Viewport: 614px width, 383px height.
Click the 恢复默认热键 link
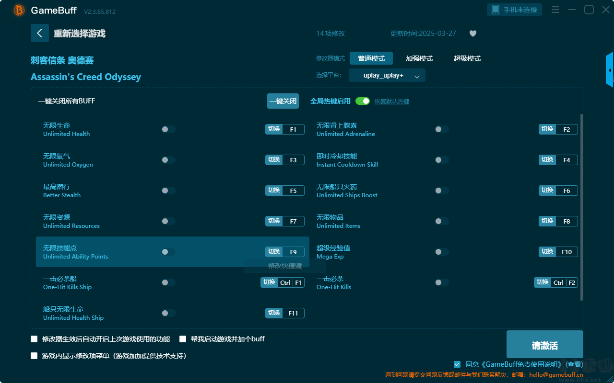tap(392, 101)
